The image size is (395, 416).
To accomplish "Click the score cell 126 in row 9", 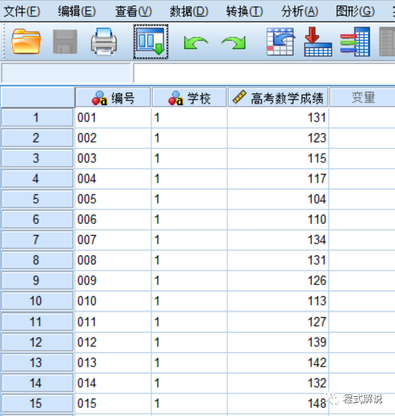I will point(278,281).
